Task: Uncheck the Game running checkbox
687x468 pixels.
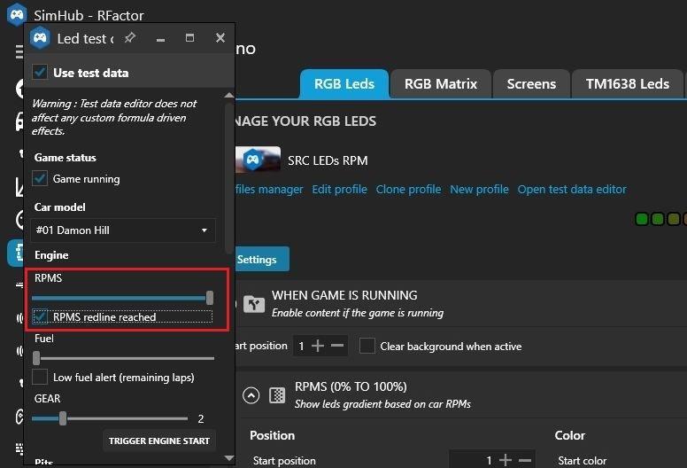Action: point(40,178)
